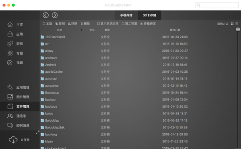Click the cloud download tasks icon
The image size is (241, 149).
click(x=13, y=140)
